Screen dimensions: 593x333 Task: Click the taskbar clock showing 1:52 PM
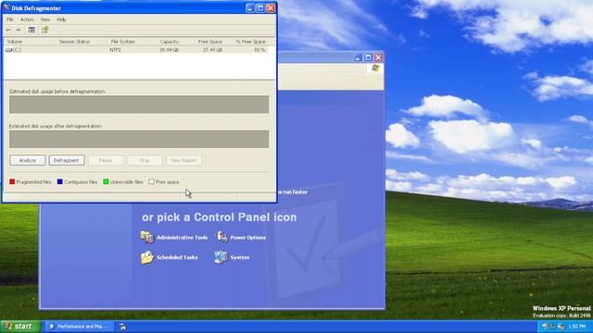576,327
